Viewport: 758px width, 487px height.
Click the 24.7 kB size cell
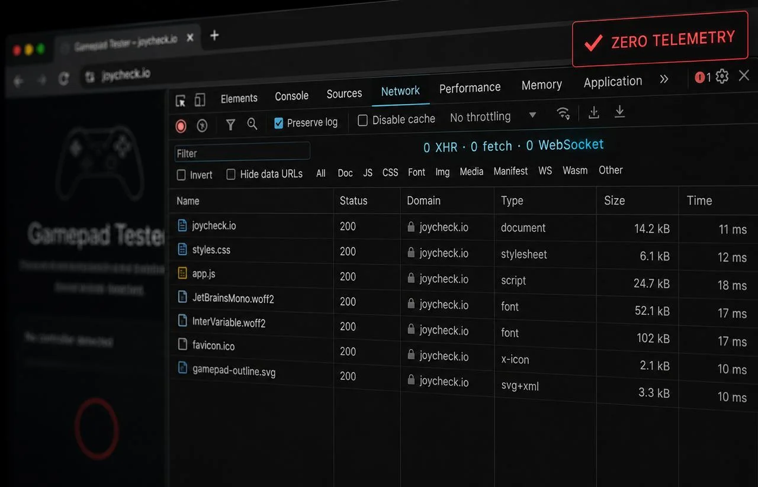point(651,283)
